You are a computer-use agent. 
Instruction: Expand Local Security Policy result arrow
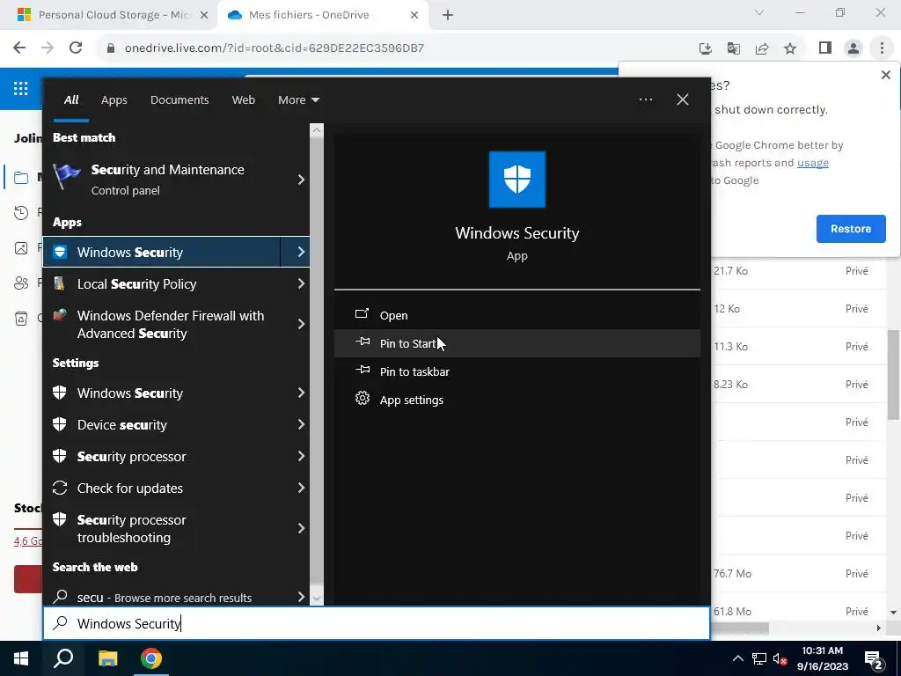[301, 283]
